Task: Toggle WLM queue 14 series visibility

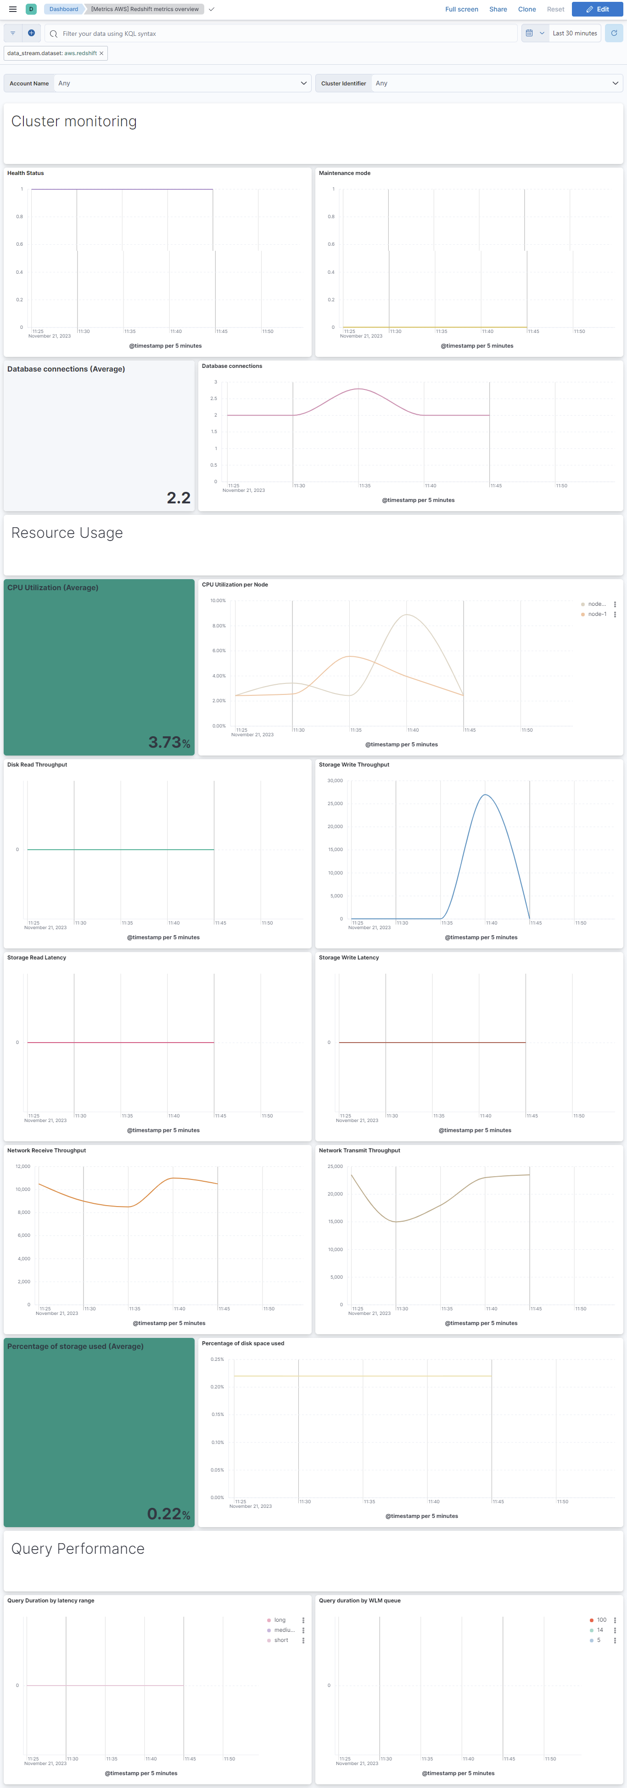Action: tap(599, 1630)
